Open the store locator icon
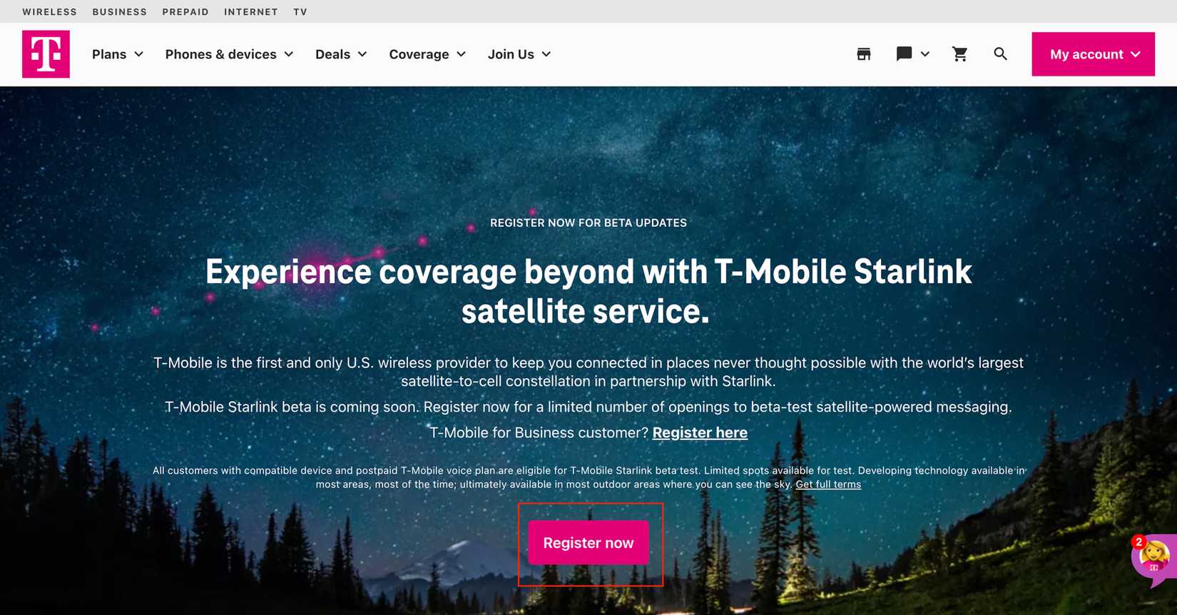Image resolution: width=1177 pixels, height=615 pixels. tap(864, 54)
